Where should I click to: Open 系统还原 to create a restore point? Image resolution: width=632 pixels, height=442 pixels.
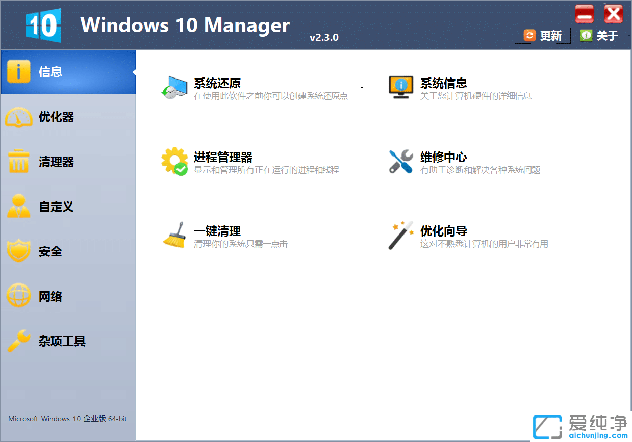click(x=215, y=83)
